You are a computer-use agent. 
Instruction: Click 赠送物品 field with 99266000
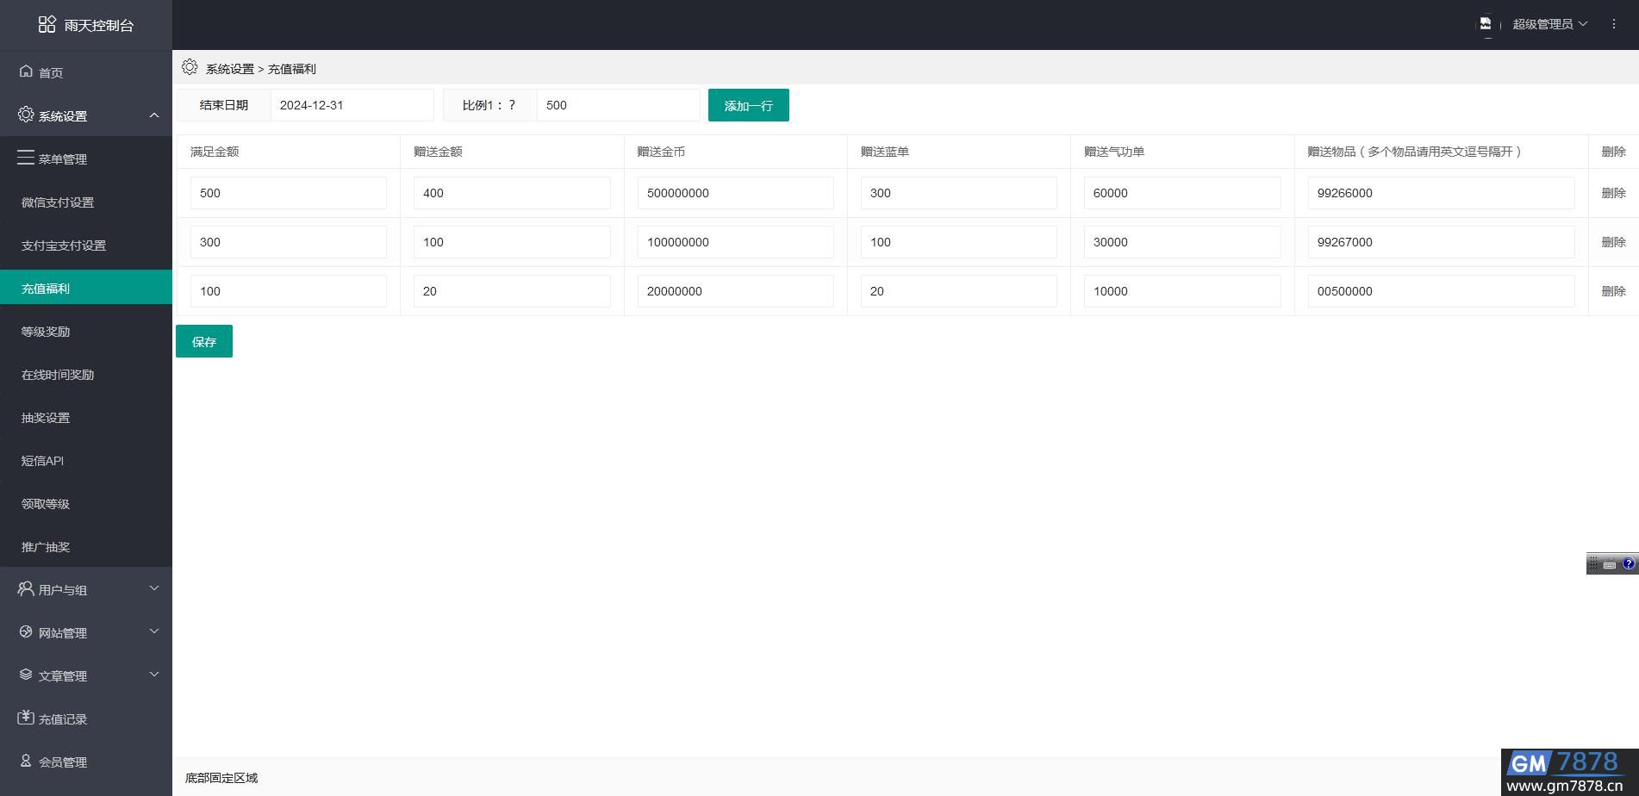1441,193
